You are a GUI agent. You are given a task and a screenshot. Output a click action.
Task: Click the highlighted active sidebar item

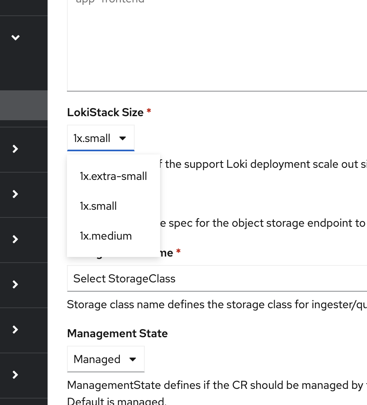[x=23, y=106]
